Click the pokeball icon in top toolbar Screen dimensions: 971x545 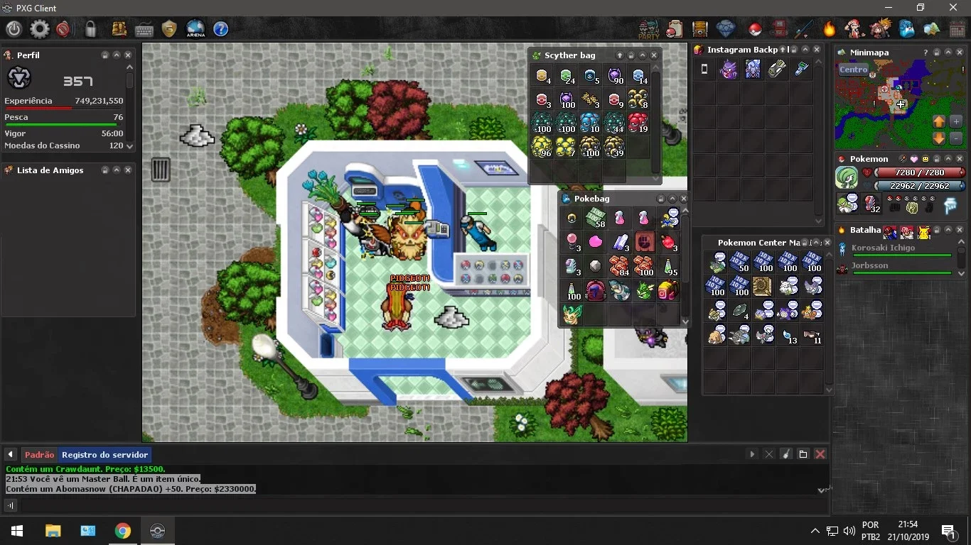coord(755,30)
